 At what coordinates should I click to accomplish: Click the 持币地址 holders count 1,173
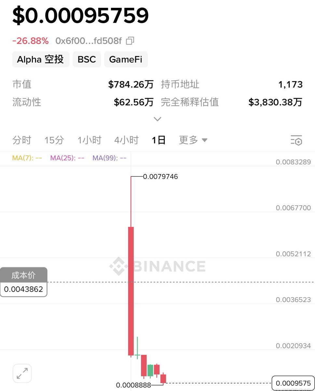pyautogui.click(x=291, y=85)
